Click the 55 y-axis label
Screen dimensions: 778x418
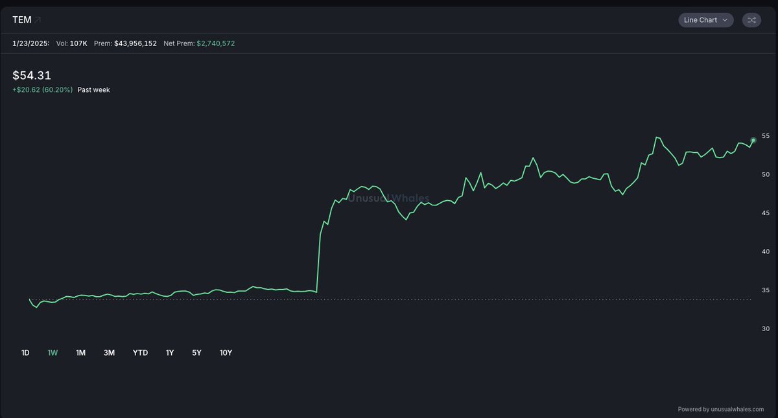click(766, 136)
